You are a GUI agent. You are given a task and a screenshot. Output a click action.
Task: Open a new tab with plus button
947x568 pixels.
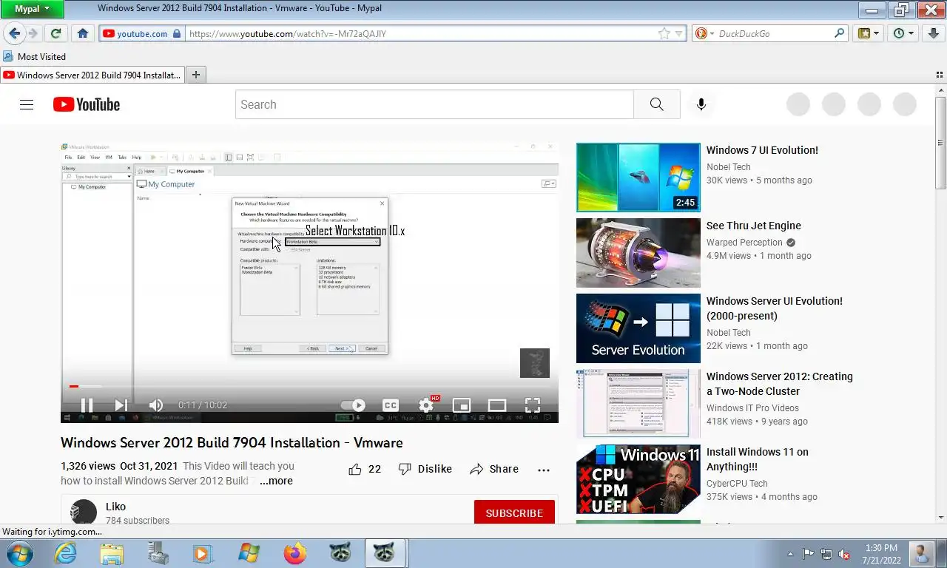[196, 75]
